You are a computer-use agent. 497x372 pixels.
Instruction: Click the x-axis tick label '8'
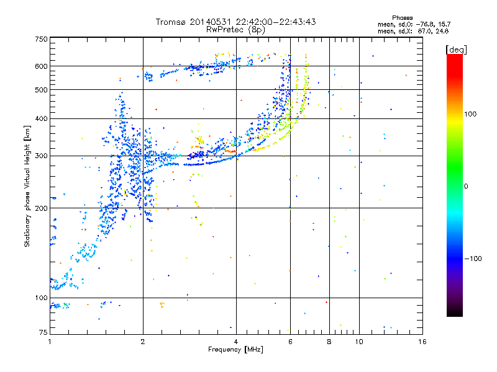[329, 342]
